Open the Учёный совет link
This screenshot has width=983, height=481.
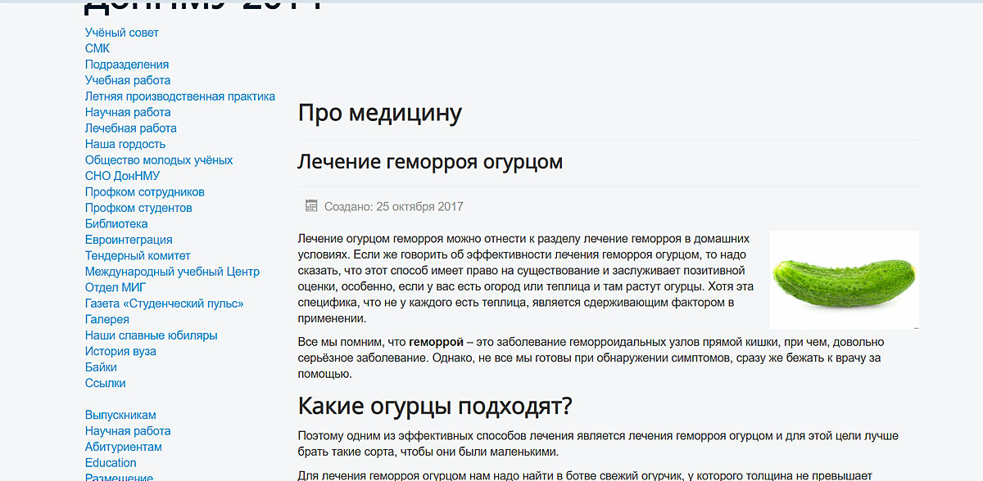pyautogui.click(x=122, y=33)
